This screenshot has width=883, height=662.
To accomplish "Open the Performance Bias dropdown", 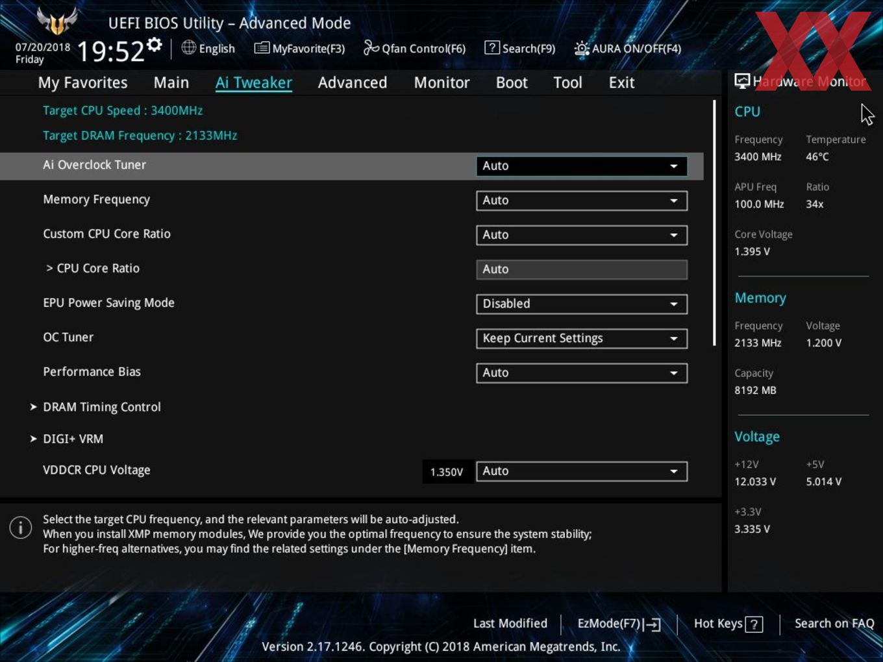I will pyautogui.click(x=582, y=373).
